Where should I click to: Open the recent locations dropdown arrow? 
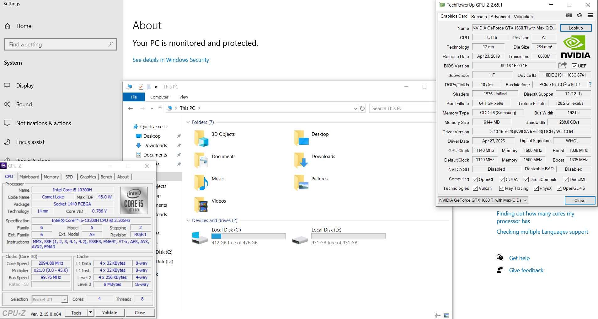152,109
